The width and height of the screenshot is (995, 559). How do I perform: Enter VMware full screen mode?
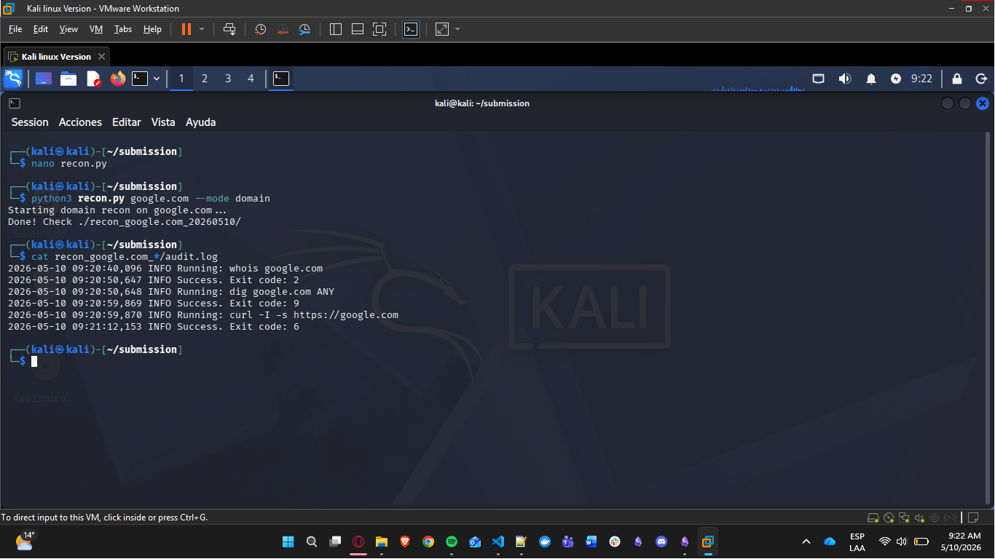point(379,29)
